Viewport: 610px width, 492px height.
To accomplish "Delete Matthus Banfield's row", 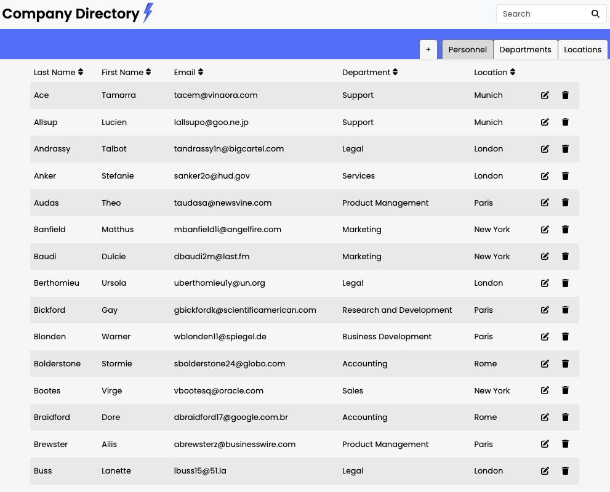I will pyautogui.click(x=565, y=230).
